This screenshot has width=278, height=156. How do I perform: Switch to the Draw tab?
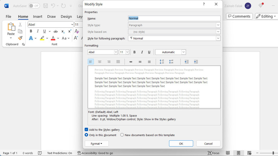tap(51, 16)
